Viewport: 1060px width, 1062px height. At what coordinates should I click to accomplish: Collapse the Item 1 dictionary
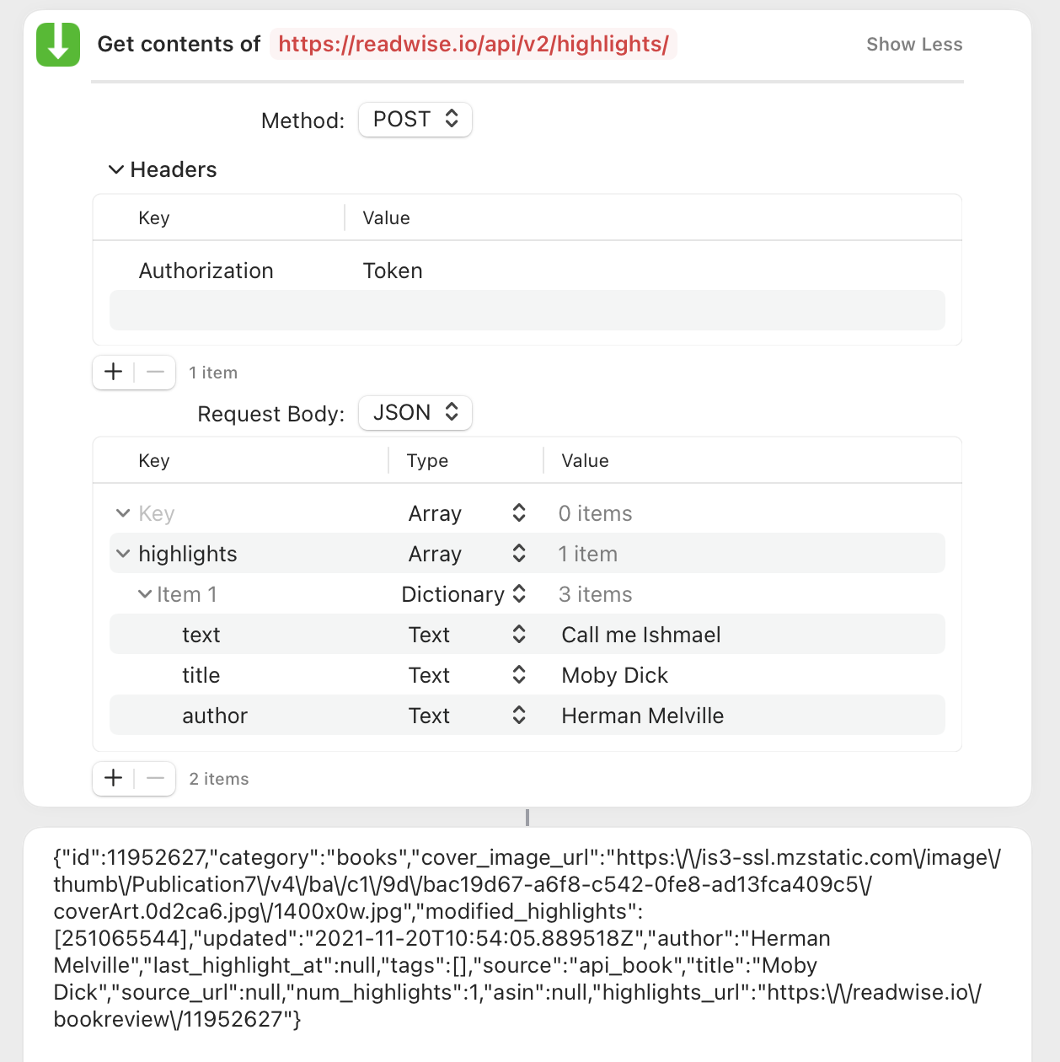[x=145, y=594]
